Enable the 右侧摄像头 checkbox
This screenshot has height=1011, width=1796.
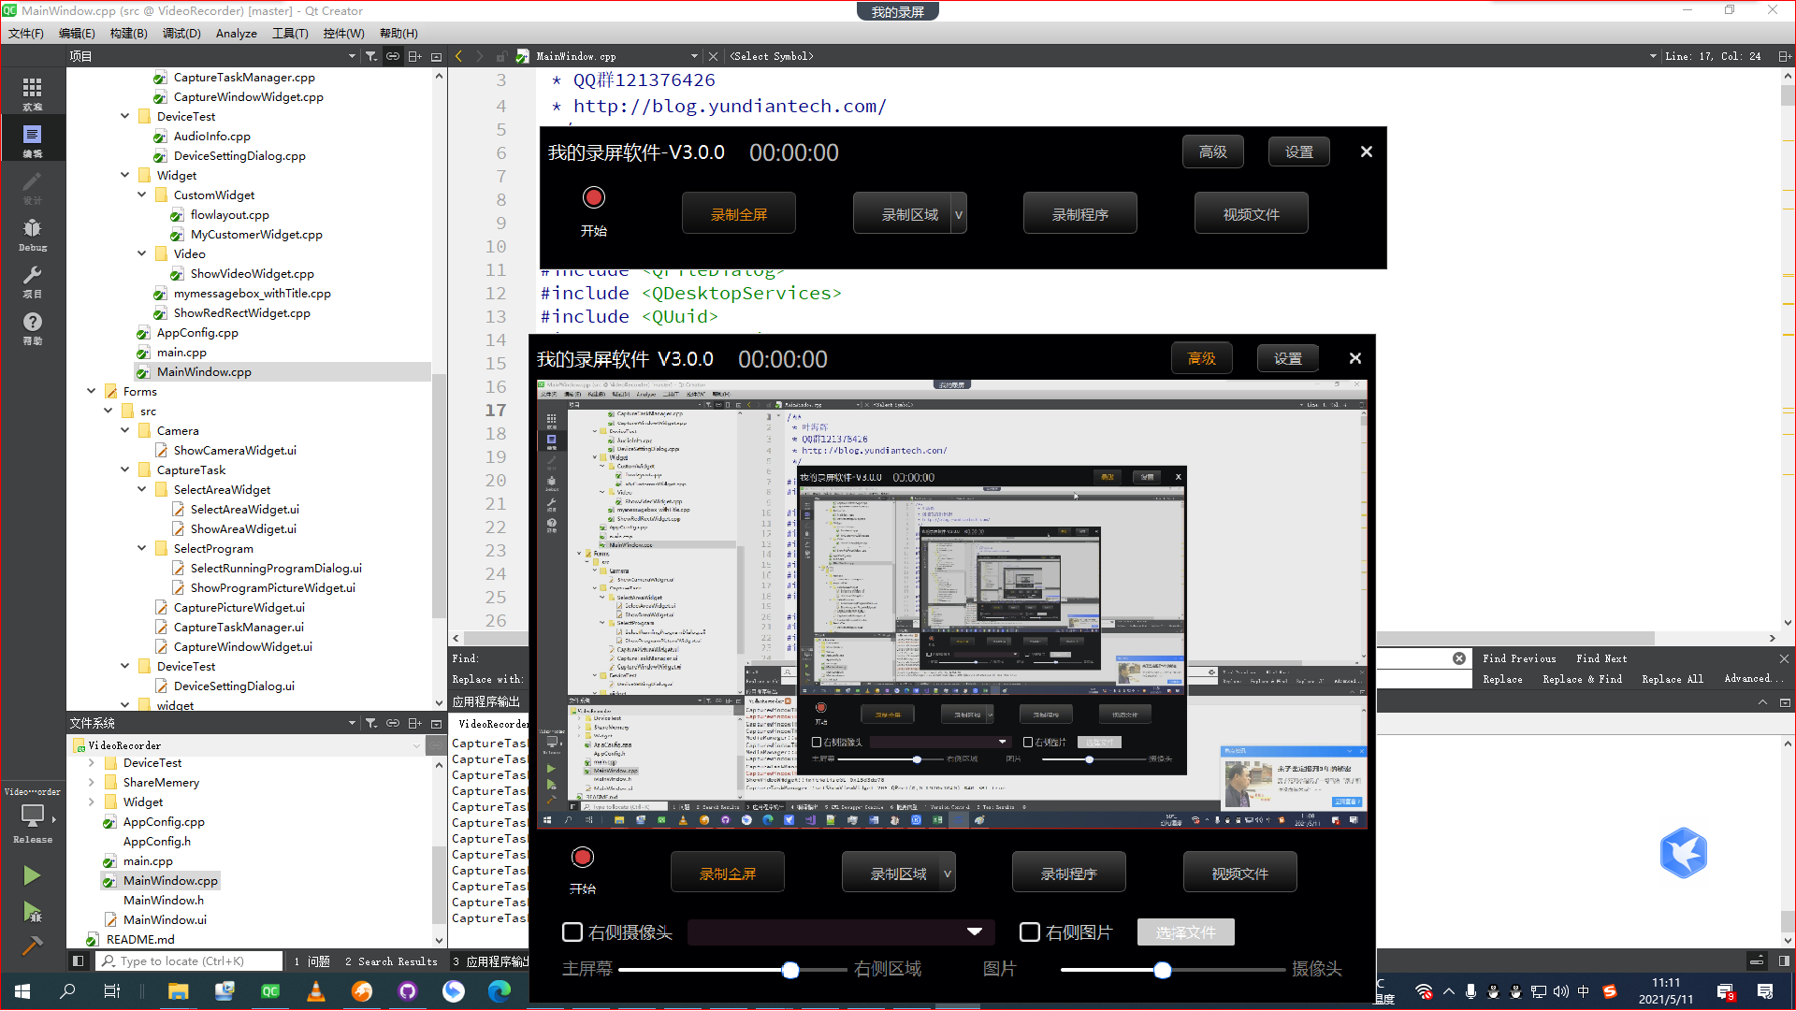[572, 932]
